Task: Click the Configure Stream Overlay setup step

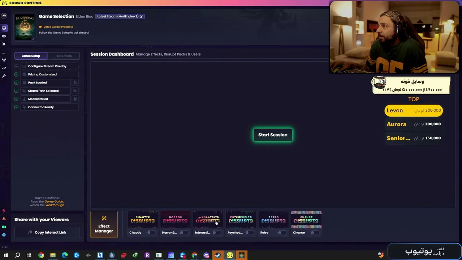Action: click(49, 66)
